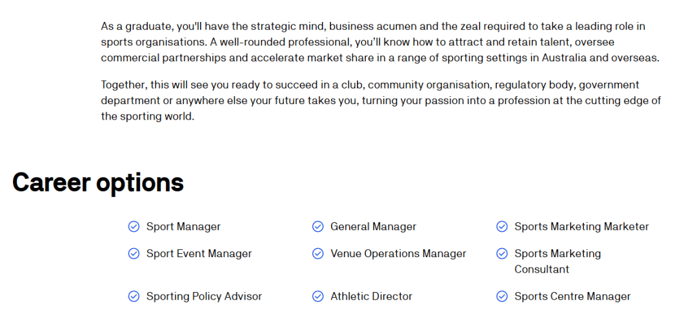Click the Sporting Policy Advisor label
Image resolution: width=697 pixels, height=323 pixels.
pos(204,297)
